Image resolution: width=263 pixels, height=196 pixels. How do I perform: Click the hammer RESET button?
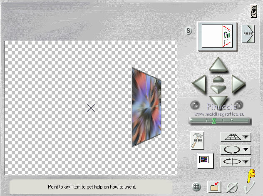(x=197, y=141)
